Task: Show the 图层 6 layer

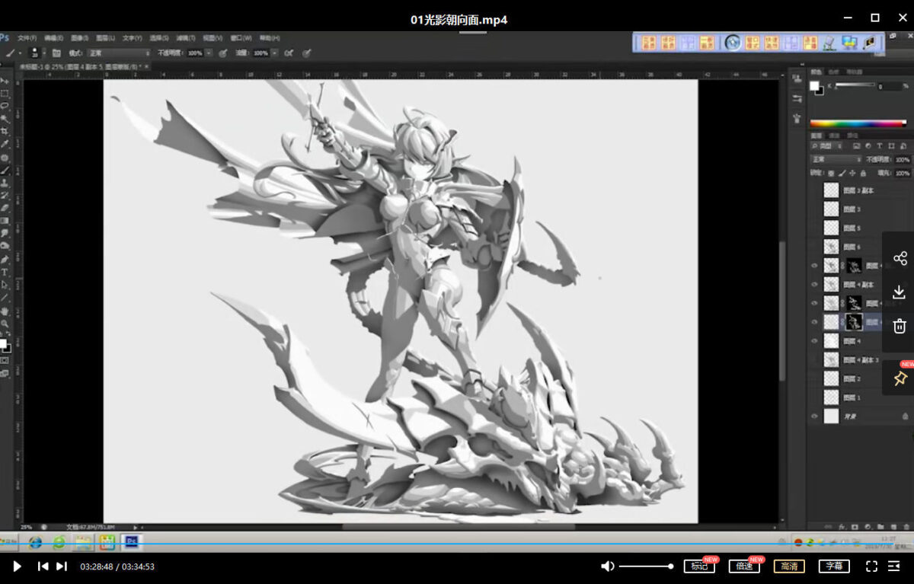Action: pyautogui.click(x=815, y=247)
